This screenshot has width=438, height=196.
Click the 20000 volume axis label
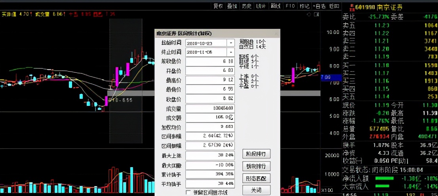coord(332,156)
